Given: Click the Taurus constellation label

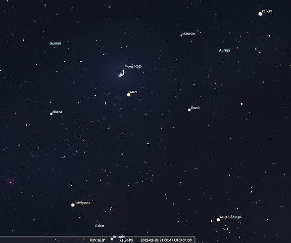Looking at the screenshot, I should point(236,216).
